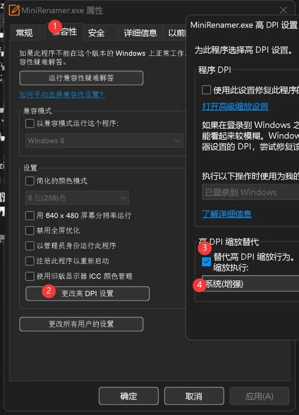Toggle 简化的颜色模式 checkbox

pos(30,181)
